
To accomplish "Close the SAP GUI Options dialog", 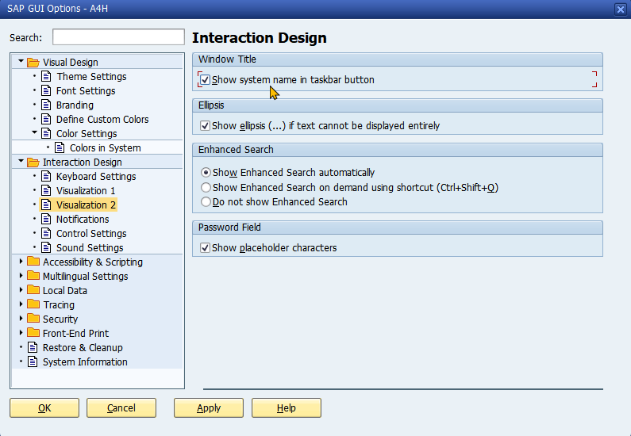I will coord(621,9).
